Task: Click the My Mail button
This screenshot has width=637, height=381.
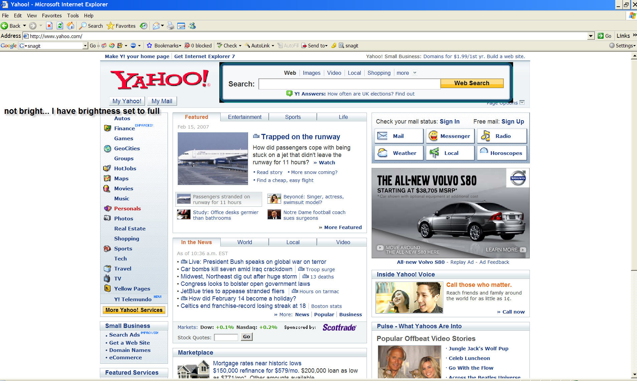Action: (162, 101)
